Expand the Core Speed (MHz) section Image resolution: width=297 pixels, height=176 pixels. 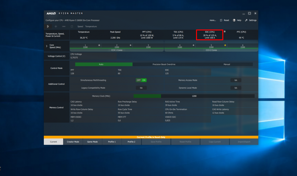coord(47,46)
